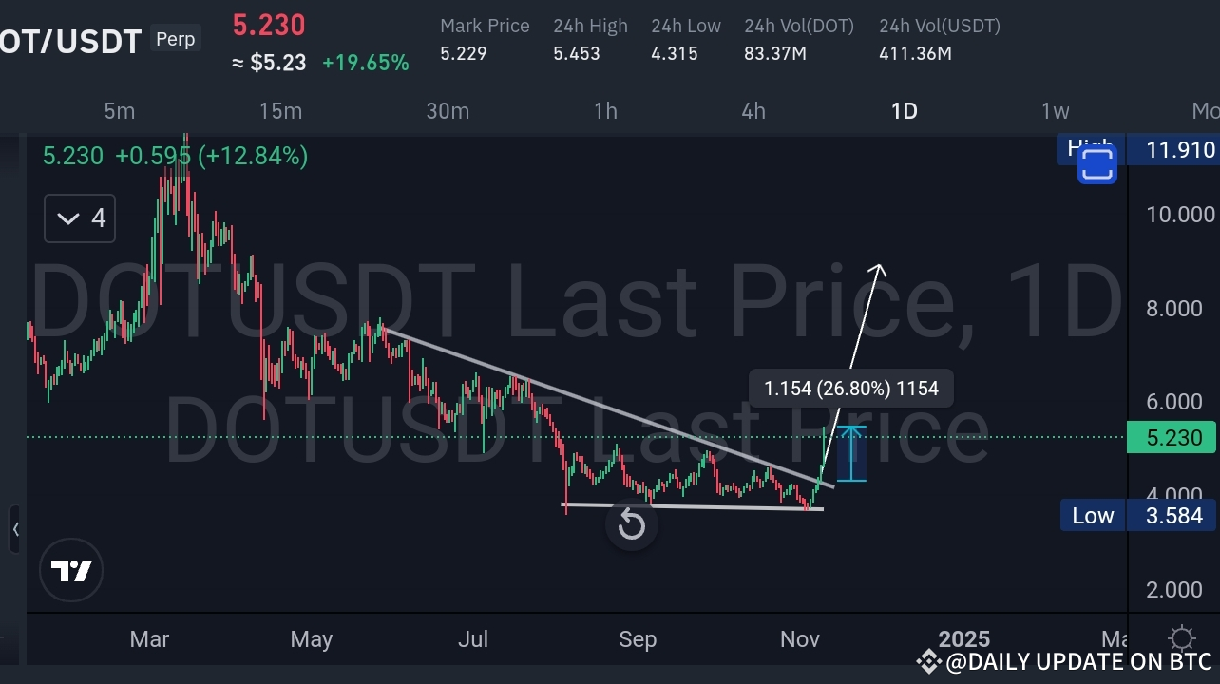Click the 5.230 +0.595 (+12.84%) legend
1220x684 pixels.
pos(175,156)
